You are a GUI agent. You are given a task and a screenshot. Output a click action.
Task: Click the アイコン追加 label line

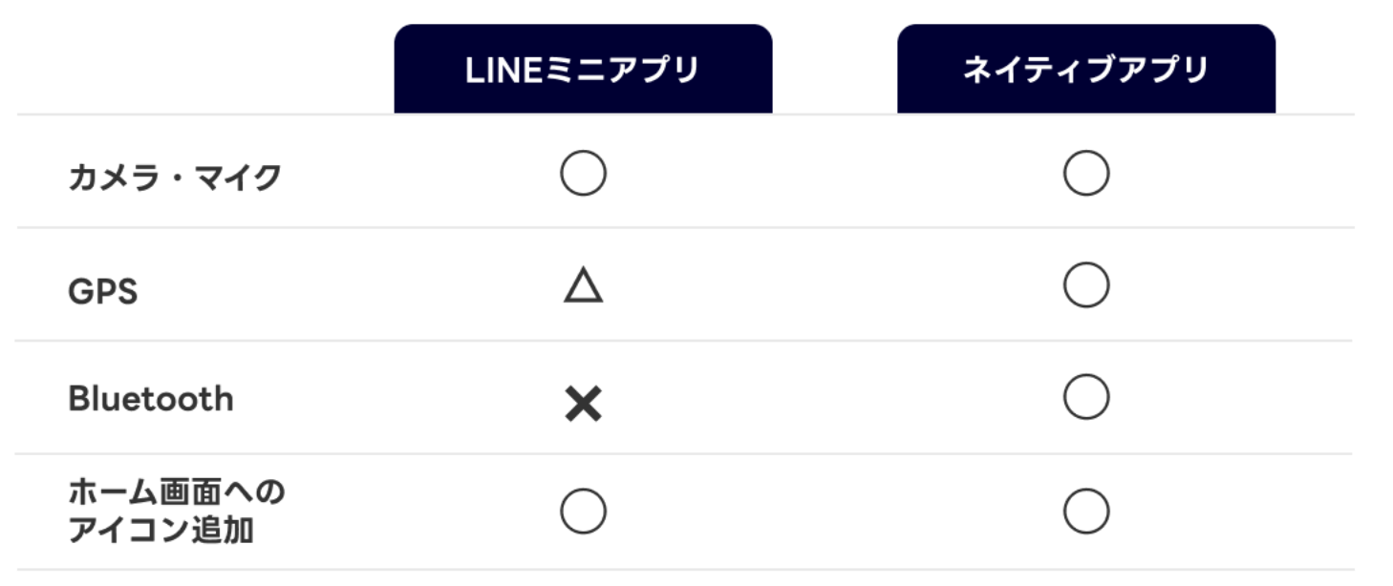tap(161, 530)
